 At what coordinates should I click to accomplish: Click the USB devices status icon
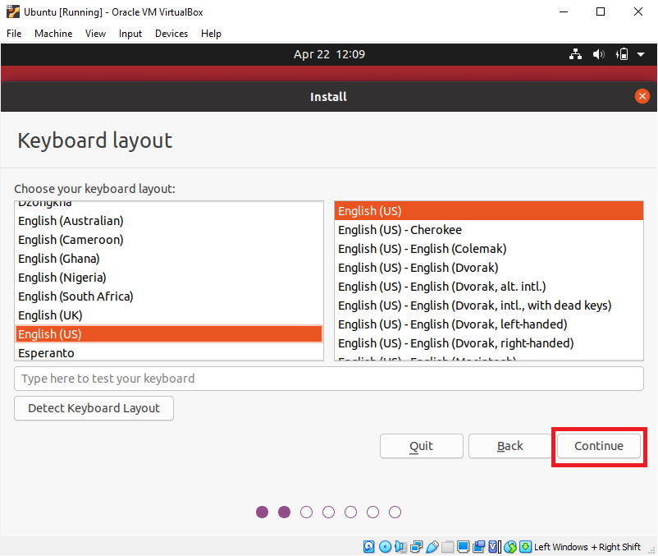pyautogui.click(x=432, y=546)
